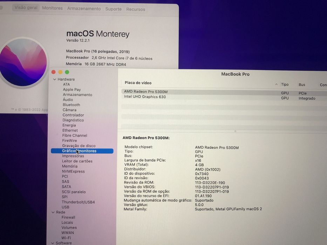Screen dimensions: 327x245
Task: Collapse the Rede section chevron
Action: click(x=53, y=212)
